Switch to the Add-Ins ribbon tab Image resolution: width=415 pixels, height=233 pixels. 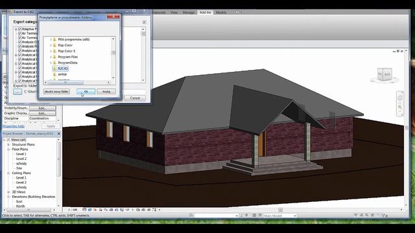tap(205, 12)
